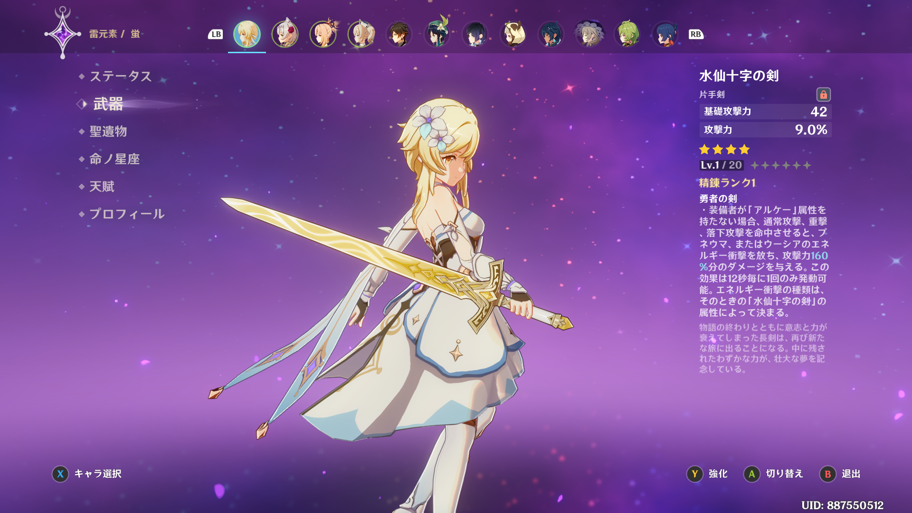The width and height of the screenshot is (912, 513).
Task: Click the Y 強化 enhance button
Action: [x=707, y=474]
